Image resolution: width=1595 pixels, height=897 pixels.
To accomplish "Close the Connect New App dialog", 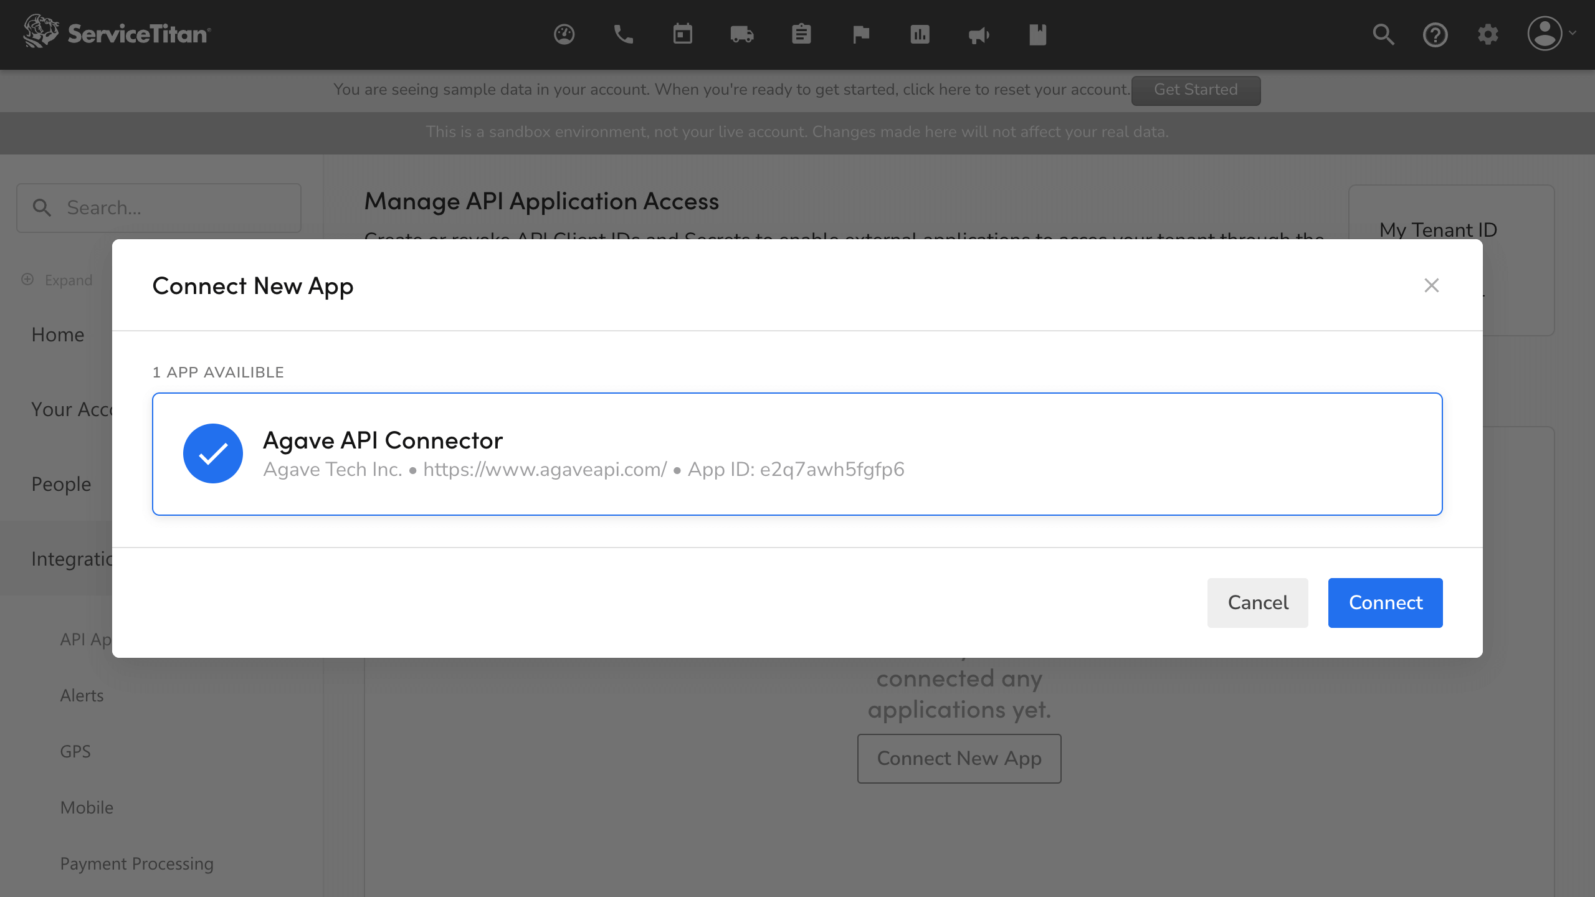I will click(x=1432, y=285).
